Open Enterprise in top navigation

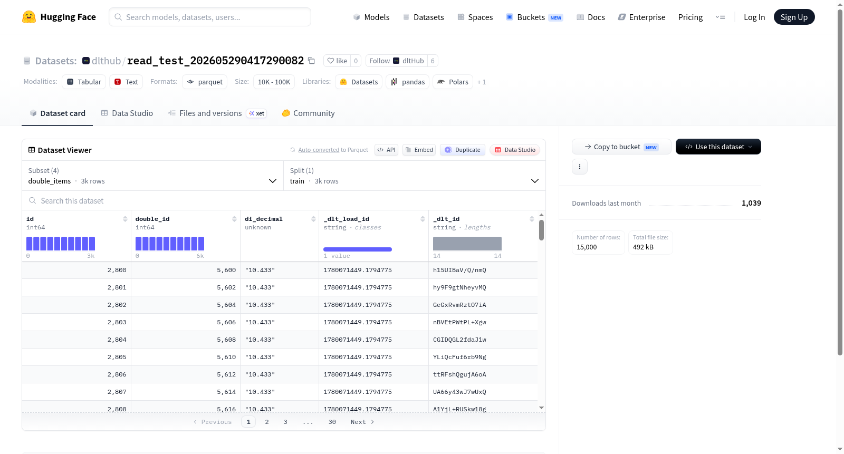tap(641, 17)
